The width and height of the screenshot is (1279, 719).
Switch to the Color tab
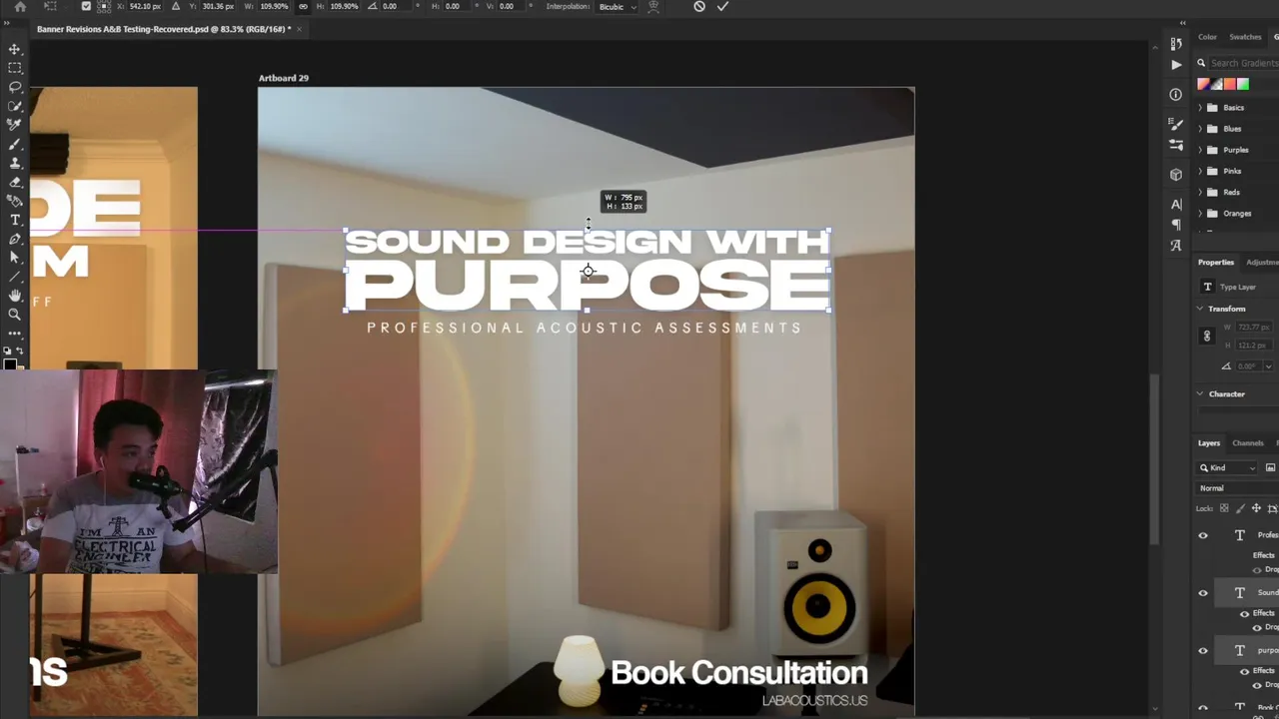(x=1207, y=37)
